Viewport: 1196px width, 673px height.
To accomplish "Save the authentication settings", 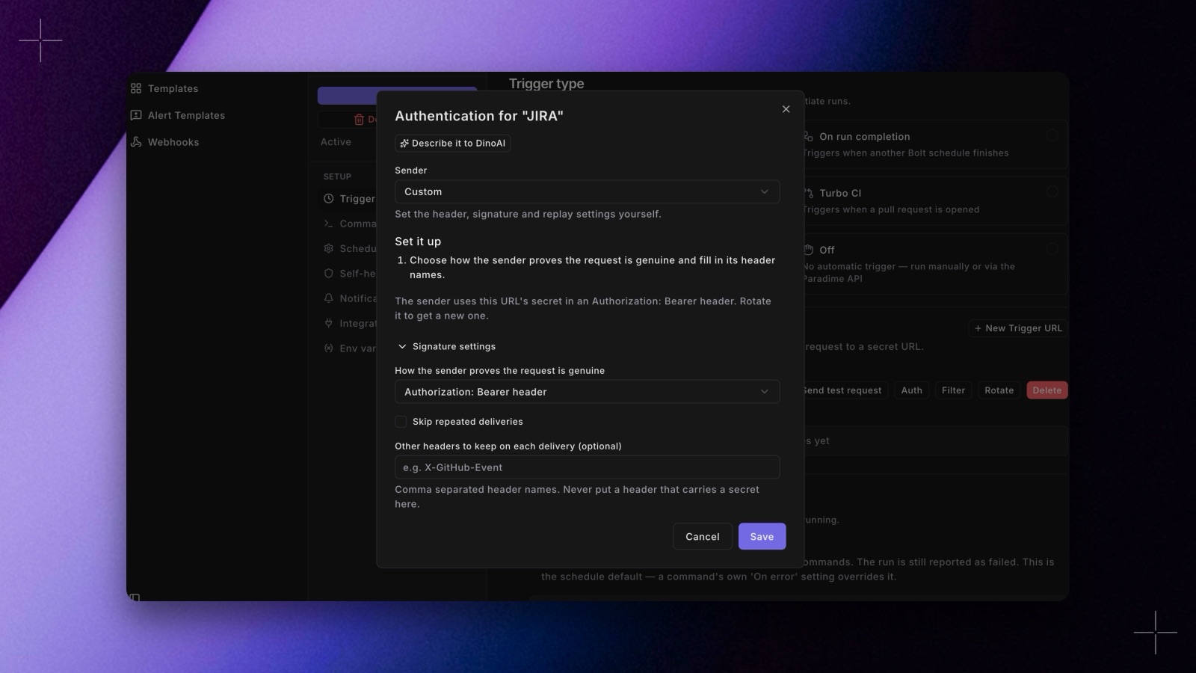I will click(x=762, y=536).
